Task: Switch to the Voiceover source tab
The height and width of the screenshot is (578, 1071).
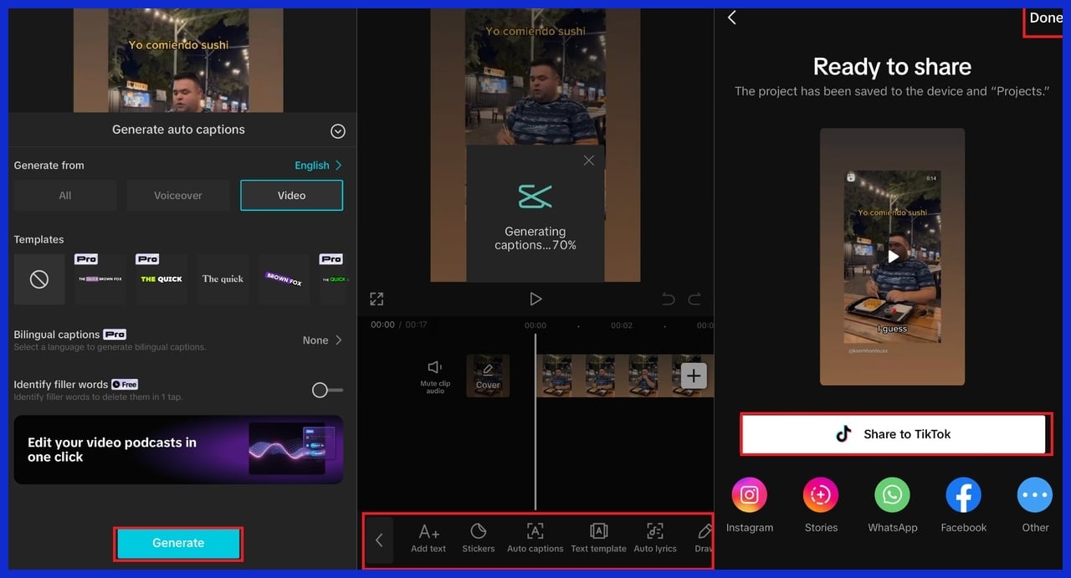Action: [x=178, y=195]
